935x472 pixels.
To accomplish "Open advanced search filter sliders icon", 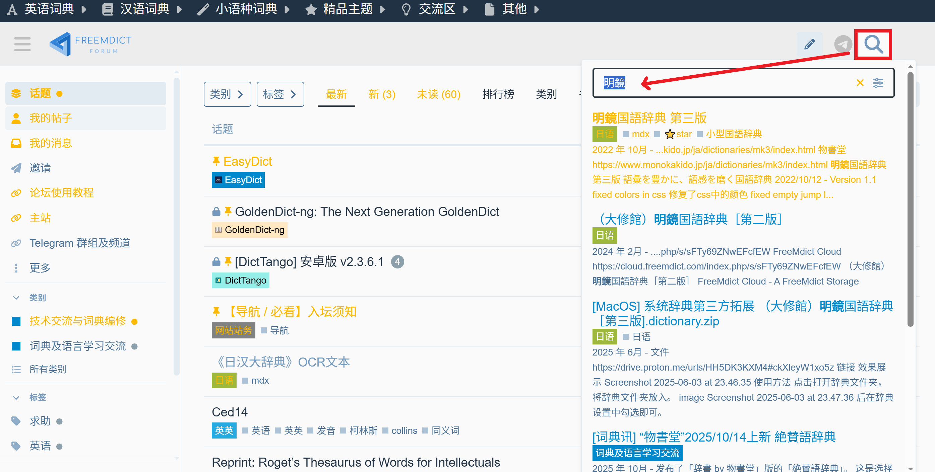I will tap(878, 83).
